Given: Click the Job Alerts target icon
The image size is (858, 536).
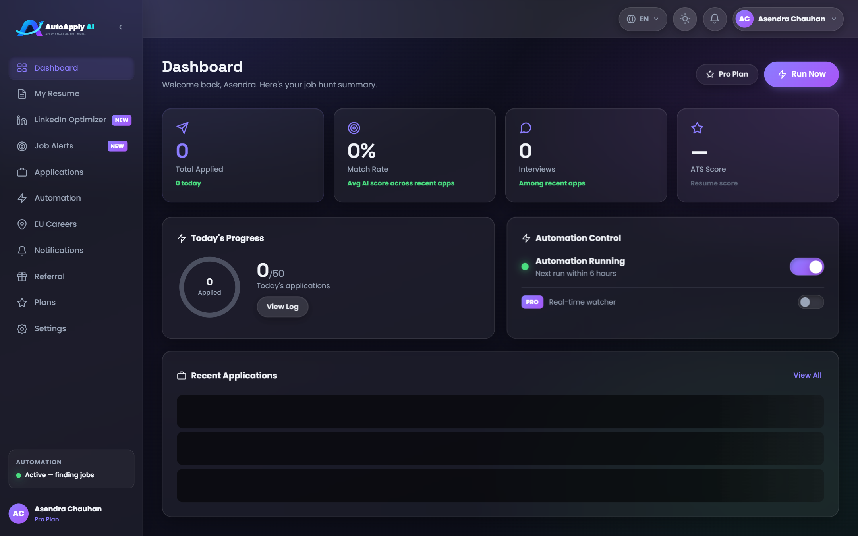Looking at the screenshot, I should click(22, 147).
